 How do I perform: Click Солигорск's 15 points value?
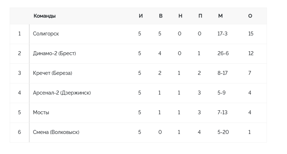[250, 34]
